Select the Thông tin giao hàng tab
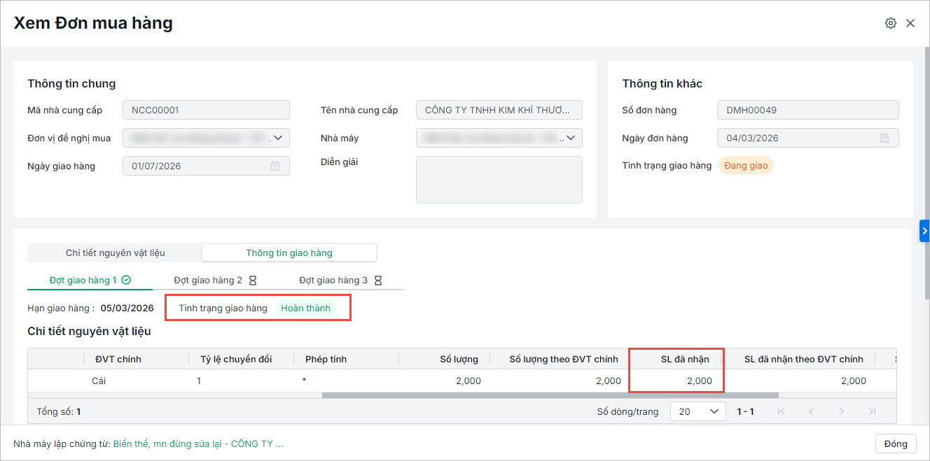Screen dimensions: 930x461 click(x=289, y=253)
